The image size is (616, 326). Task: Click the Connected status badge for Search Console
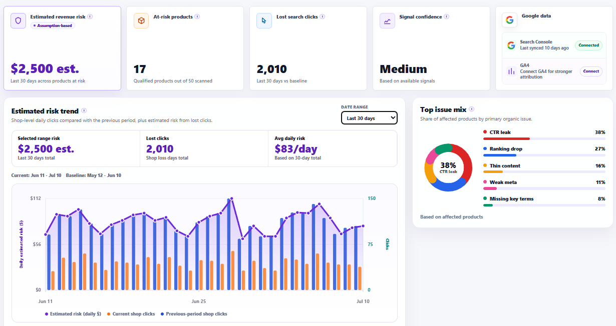click(588, 45)
